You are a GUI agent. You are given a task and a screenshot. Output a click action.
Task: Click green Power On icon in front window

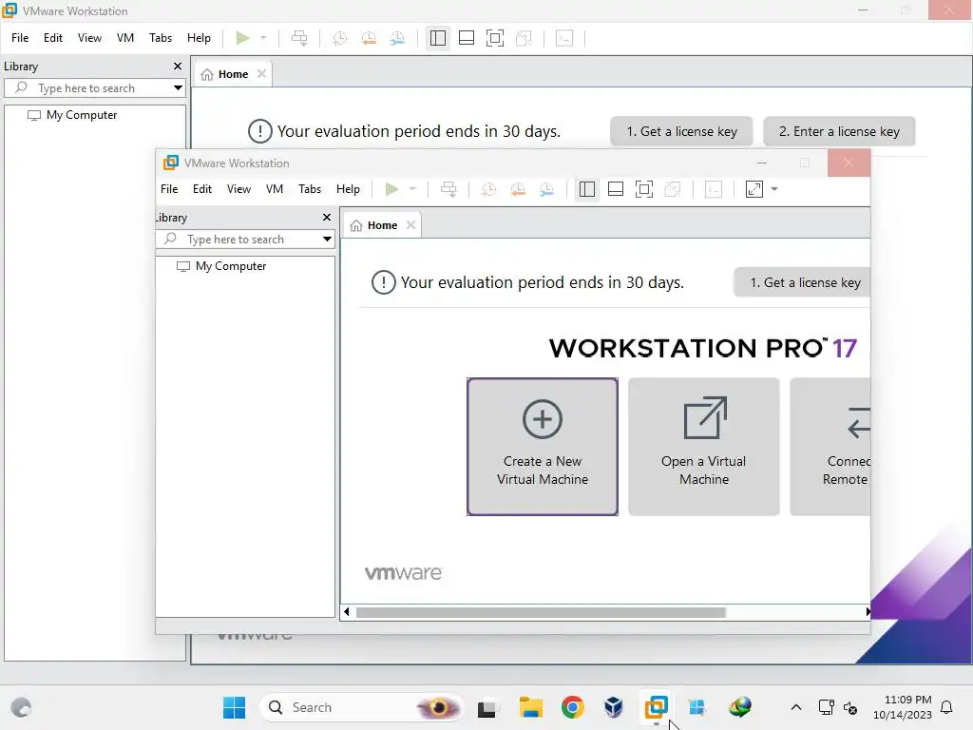[x=391, y=189]
